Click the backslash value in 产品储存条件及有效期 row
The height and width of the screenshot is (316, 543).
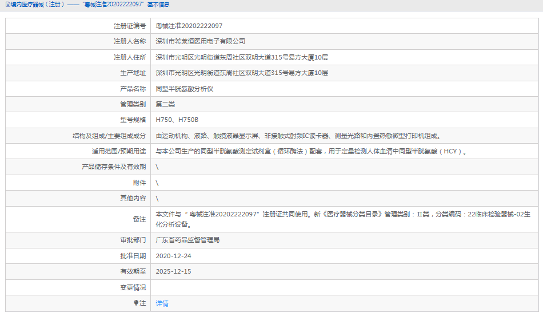pyautogui.click(x=157, y=167)
